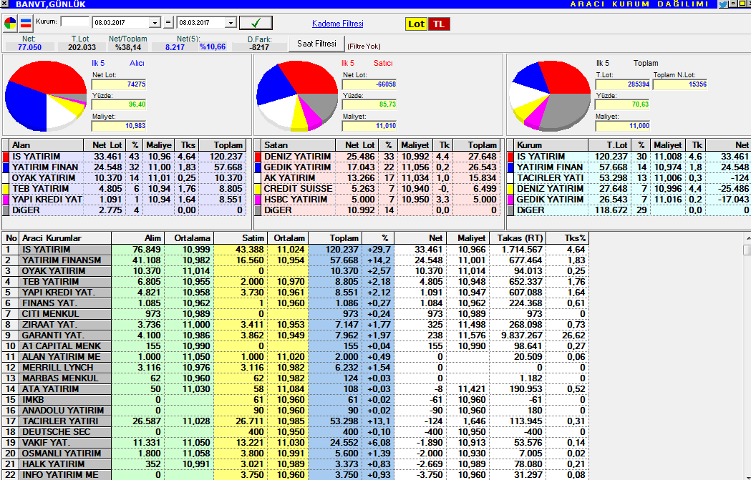Select DEUTSCHE SEC row
Viewport: 751px width, 480px height.
click(296, 431)
